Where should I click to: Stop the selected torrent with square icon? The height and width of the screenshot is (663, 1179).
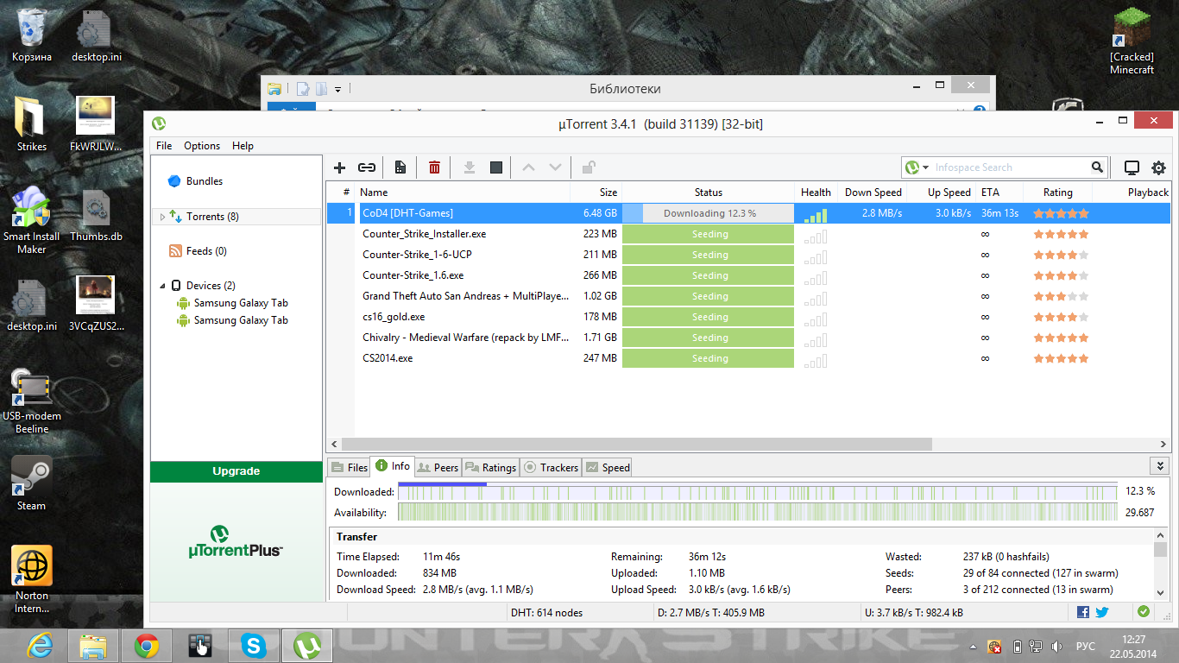tap(496, 167)
